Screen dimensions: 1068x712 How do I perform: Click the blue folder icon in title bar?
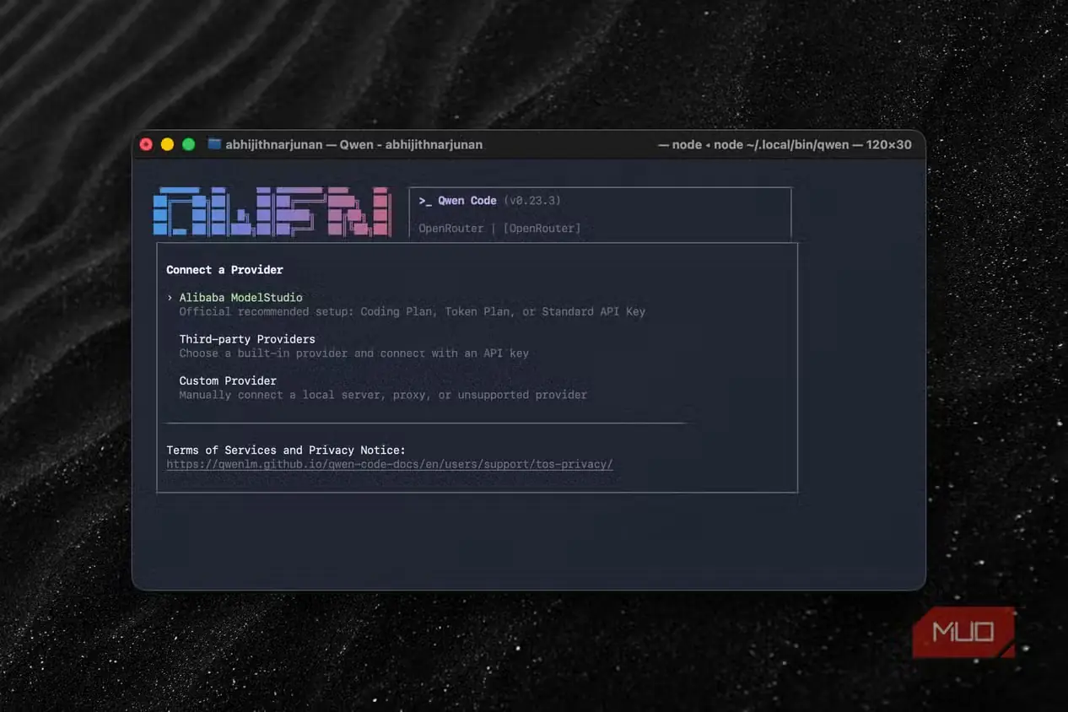(x=214, y=144)
